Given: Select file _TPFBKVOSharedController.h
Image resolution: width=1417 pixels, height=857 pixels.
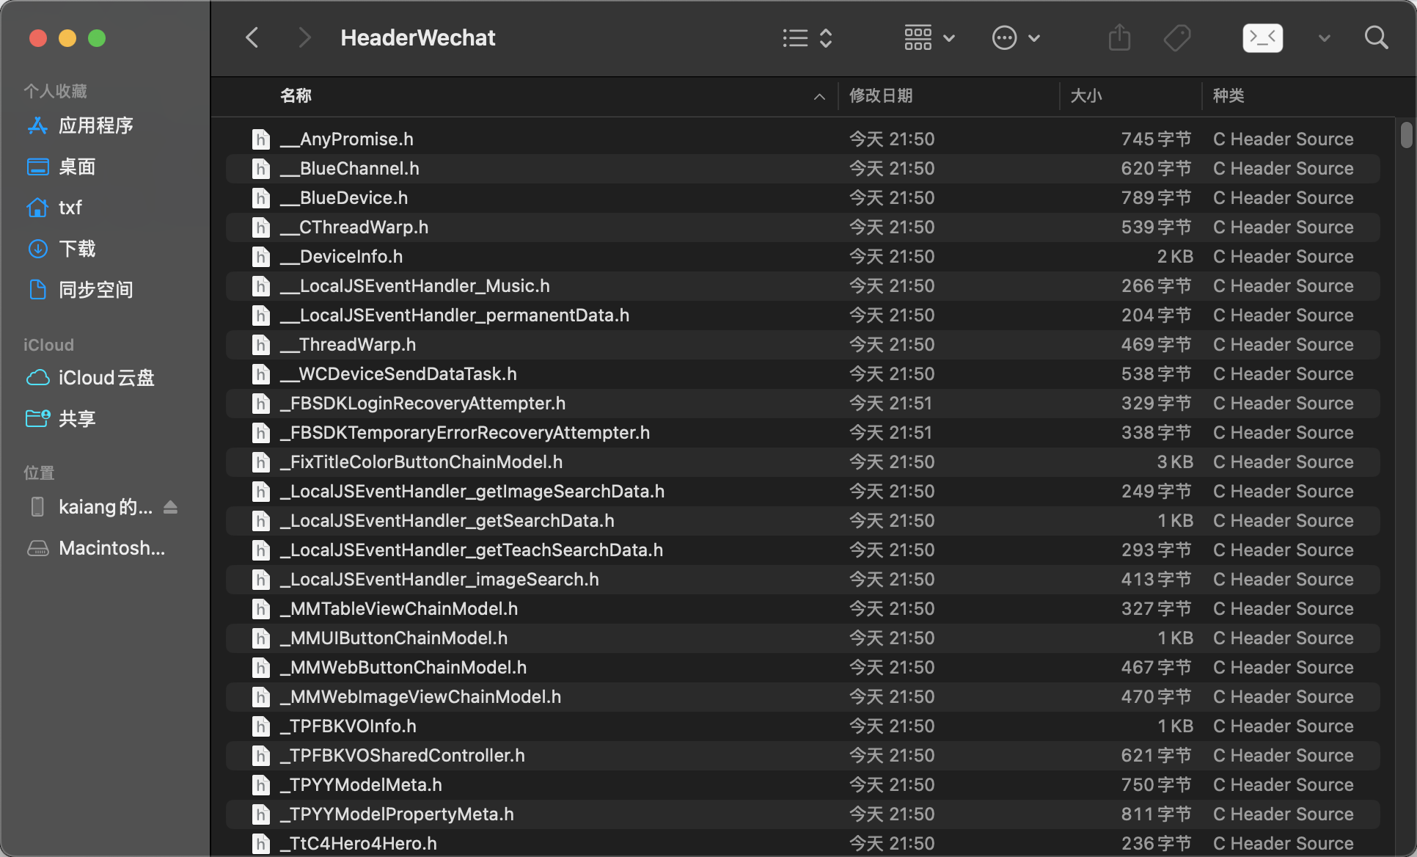Looking at the screenshot, I should point(802,755).
